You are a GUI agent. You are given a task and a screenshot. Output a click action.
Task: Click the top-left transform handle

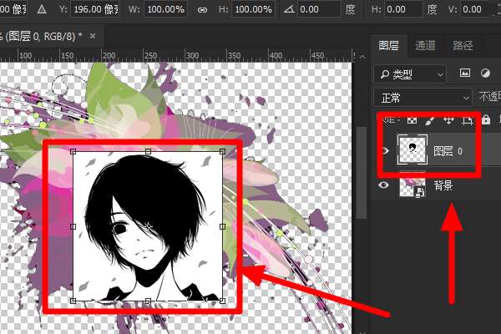(73, 151)
